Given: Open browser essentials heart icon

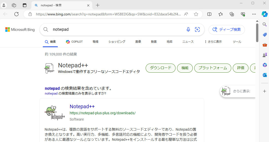Looking at the screenshot, I should pyautogui.click(x=243, y=14).
